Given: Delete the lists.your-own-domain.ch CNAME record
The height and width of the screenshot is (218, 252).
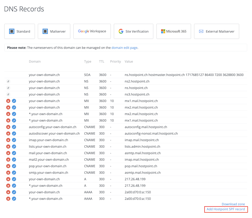Looking at the screenshot, I should pyautogui.click(x=8, y=146).
